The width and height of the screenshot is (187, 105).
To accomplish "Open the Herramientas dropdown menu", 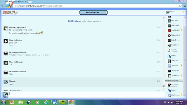I will (x=93, y=12).
